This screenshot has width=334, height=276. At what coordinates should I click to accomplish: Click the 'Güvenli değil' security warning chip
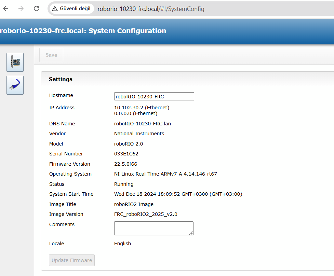pos(71,9)
